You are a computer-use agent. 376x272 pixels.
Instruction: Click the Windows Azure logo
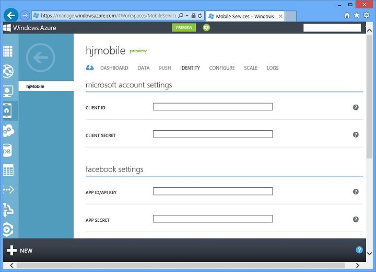[x=30, y=28]
